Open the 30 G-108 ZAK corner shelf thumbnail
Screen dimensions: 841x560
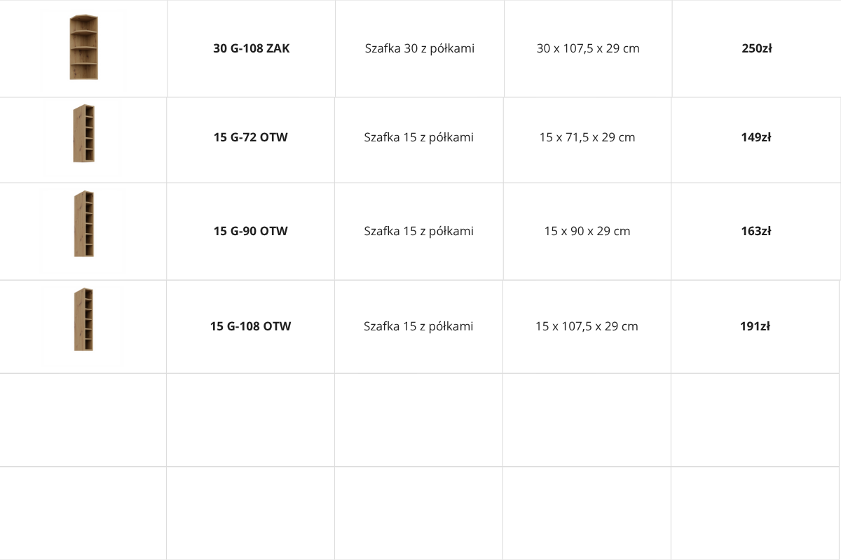point(83,48)
